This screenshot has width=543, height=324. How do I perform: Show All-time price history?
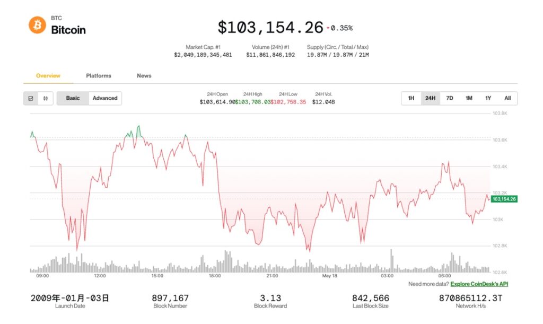point(507,98)
